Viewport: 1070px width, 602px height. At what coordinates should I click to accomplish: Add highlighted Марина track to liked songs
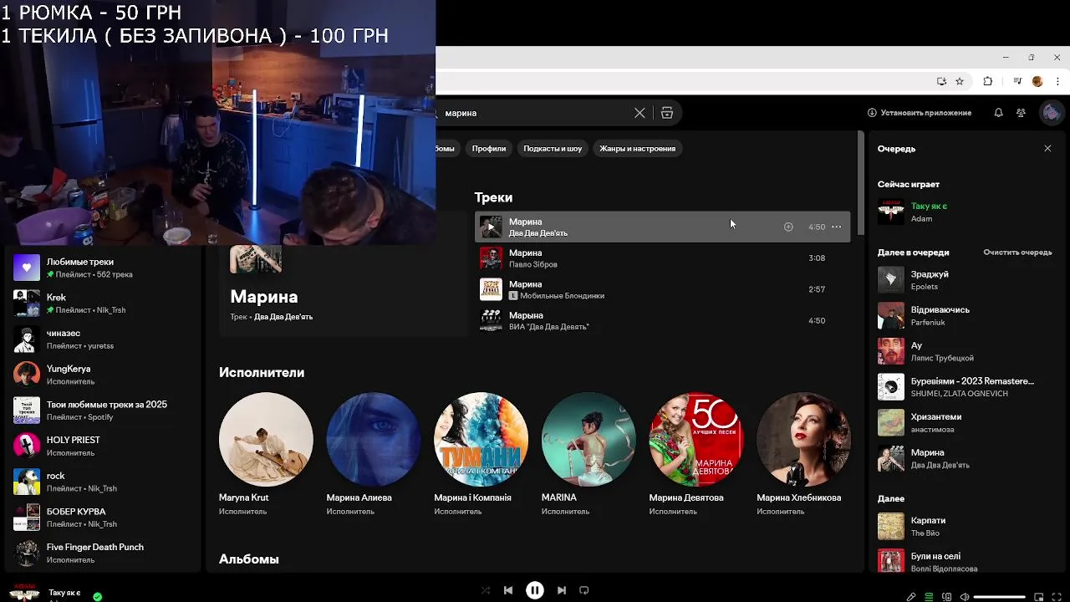pyautogui.click(x=788, y=227)
